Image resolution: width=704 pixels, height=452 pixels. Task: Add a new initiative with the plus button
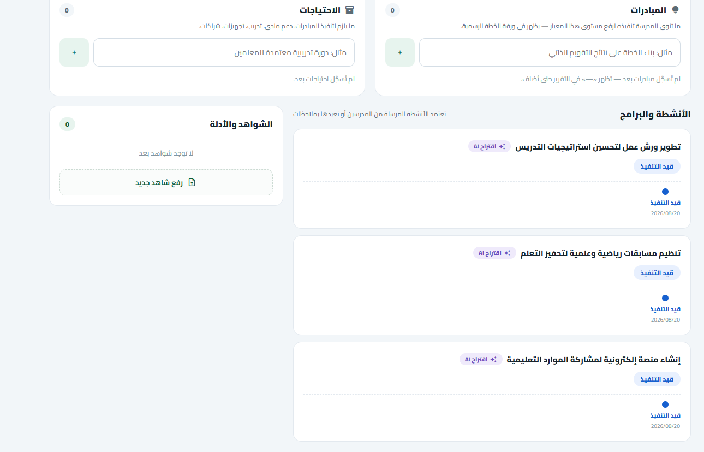click(x=400, y=52)
